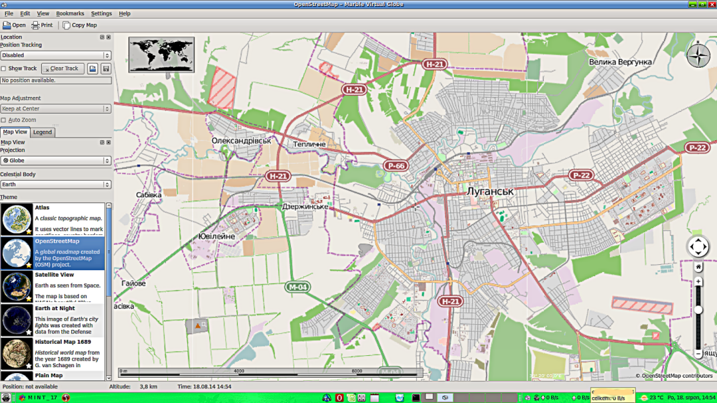Switch to the Map View tab
This screenshot has width=717, height=403.
point(15,131)
